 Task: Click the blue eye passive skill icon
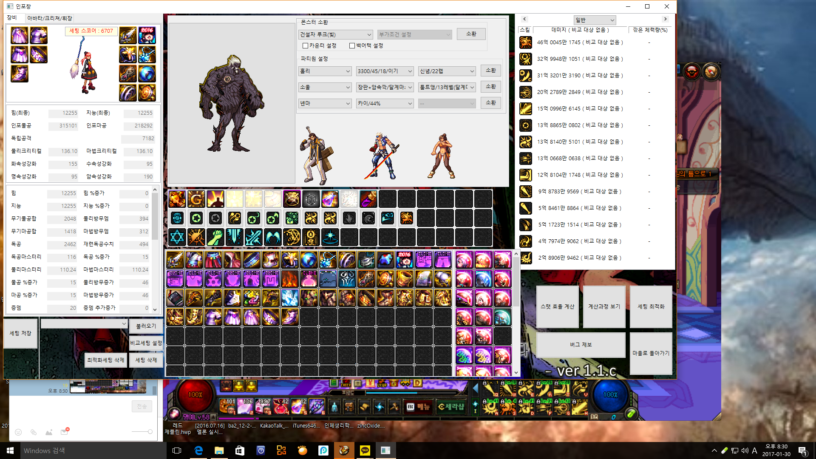tap(177, 218)
